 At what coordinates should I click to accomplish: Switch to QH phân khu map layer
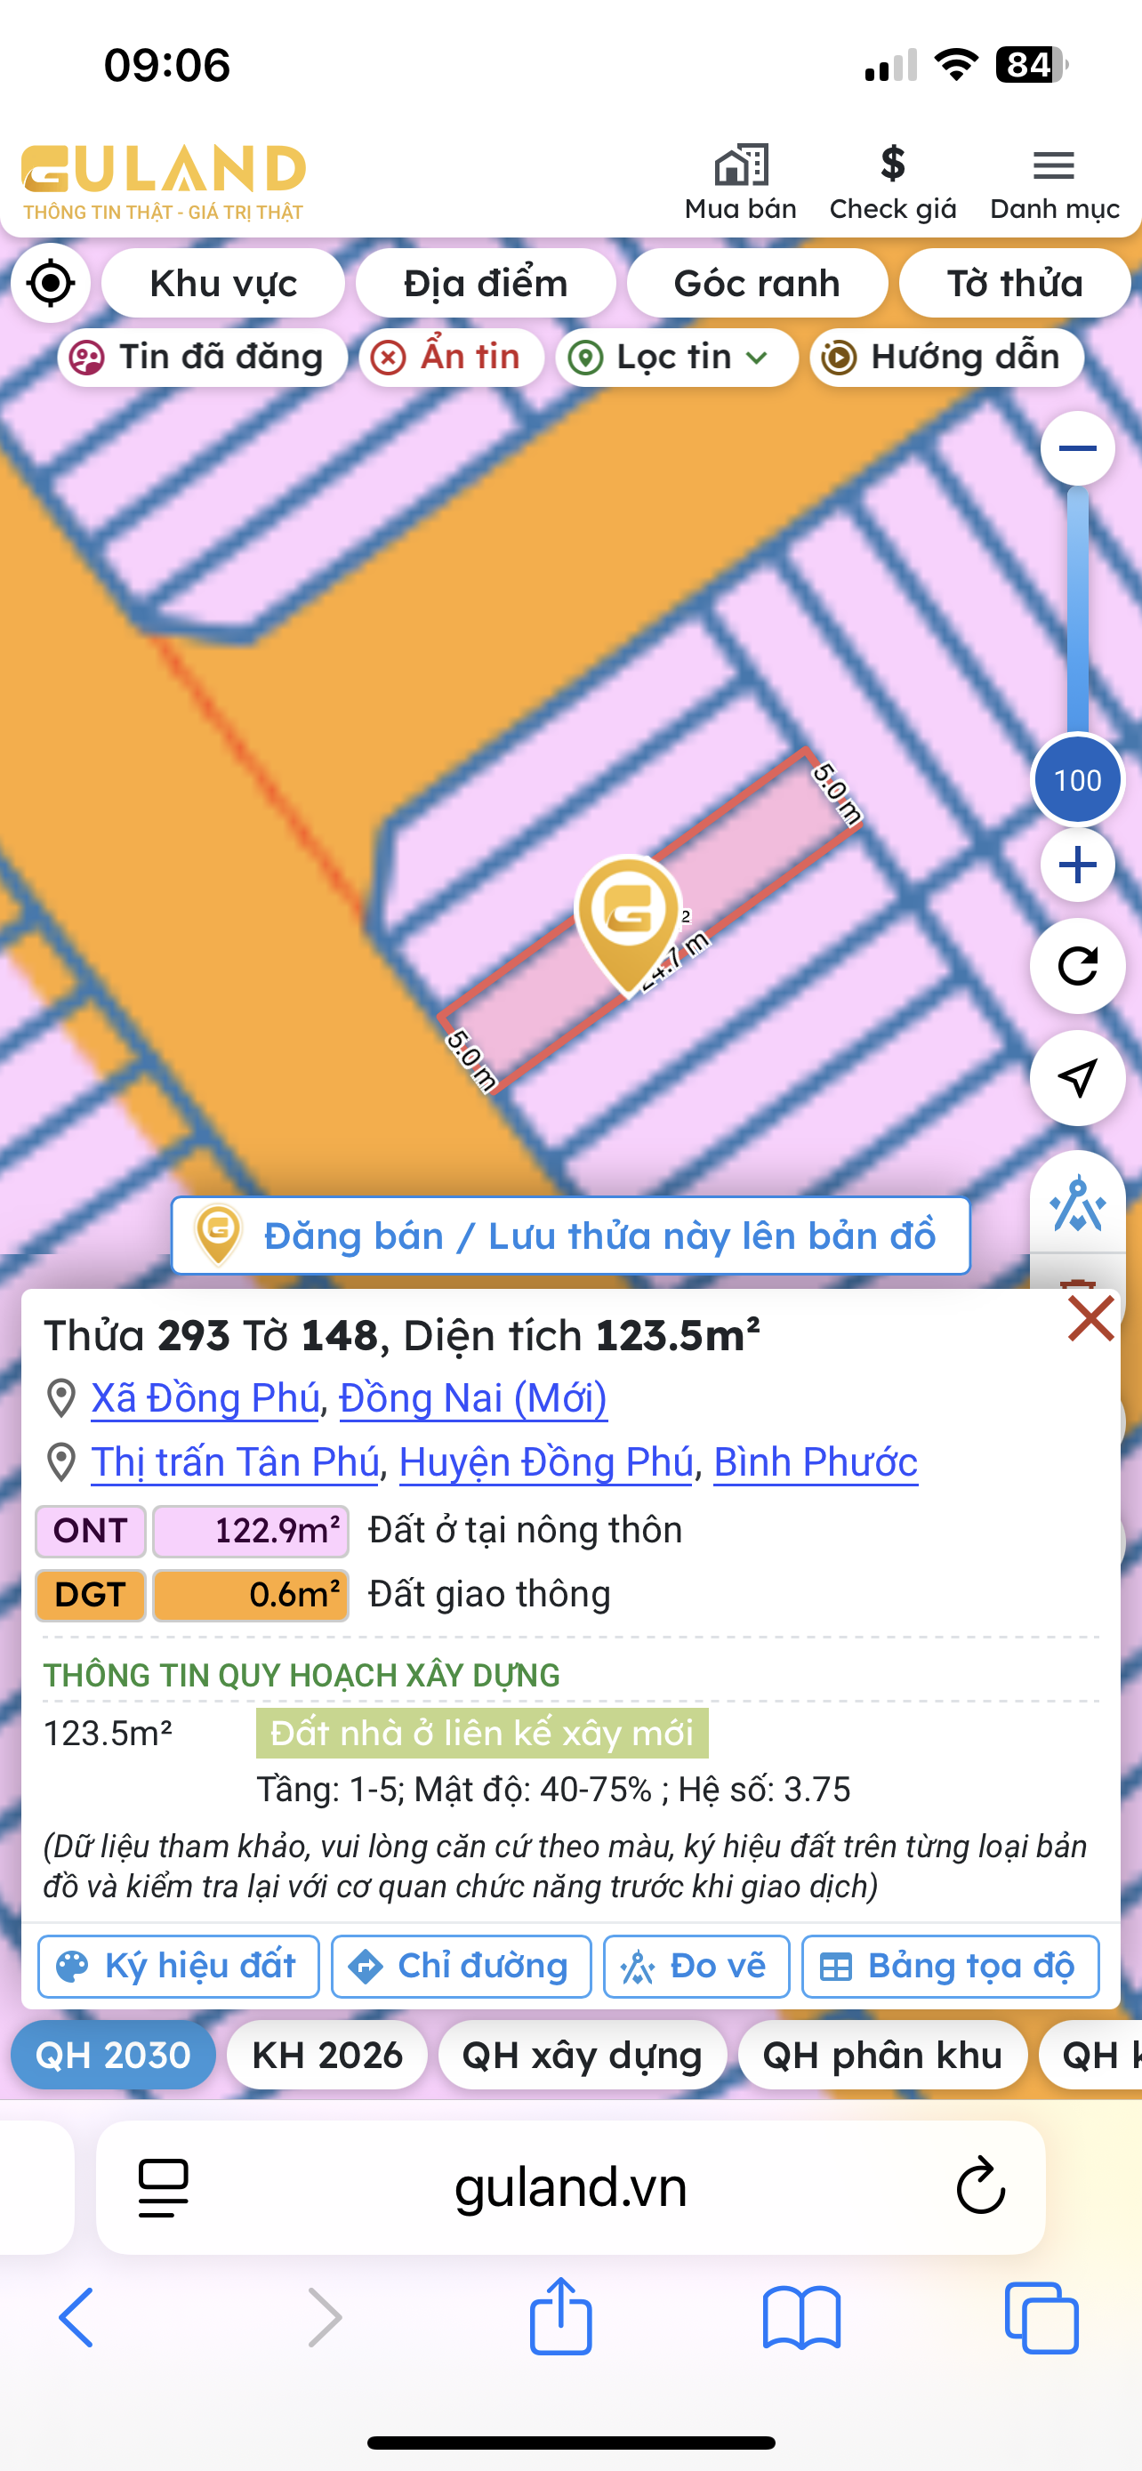pos(882,2055)
